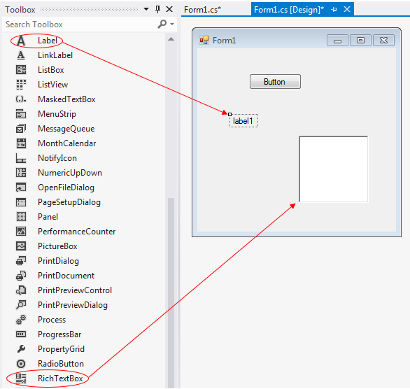This screenshot has width=410, height=389.
Task: Click the Search Toolbox input field
Action: tap(81, 24)
